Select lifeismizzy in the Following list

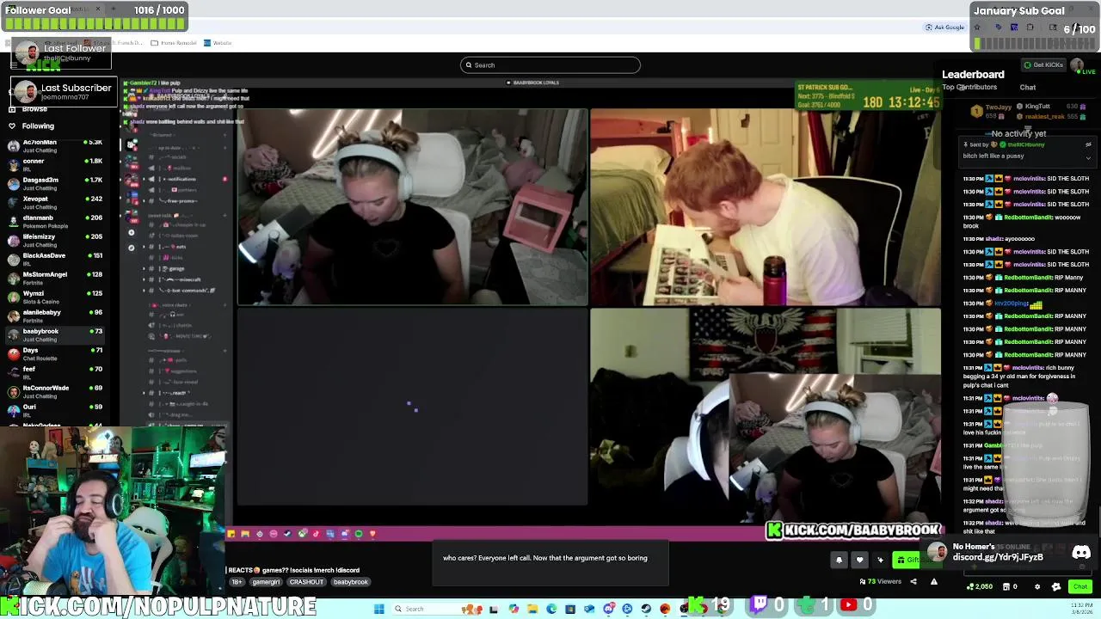pyautogui.click(x=53, y=241)
